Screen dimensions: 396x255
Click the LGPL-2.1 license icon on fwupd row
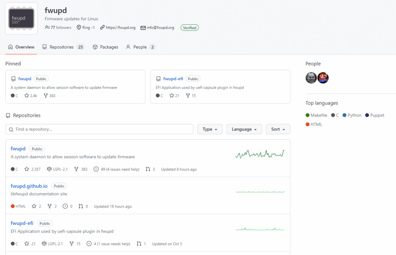click(x=49, y=169)
